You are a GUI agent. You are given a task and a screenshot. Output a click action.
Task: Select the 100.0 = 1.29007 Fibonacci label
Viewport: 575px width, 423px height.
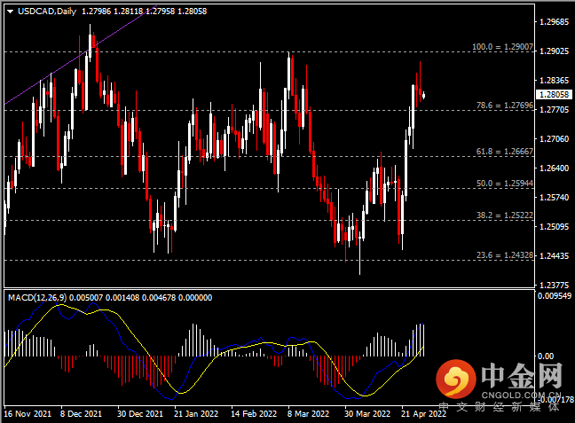pos(502,47)
